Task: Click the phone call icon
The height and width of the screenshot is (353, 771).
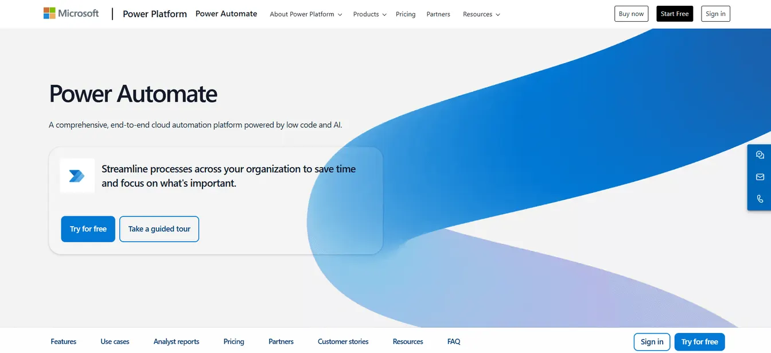Action: tap(760, 199)
